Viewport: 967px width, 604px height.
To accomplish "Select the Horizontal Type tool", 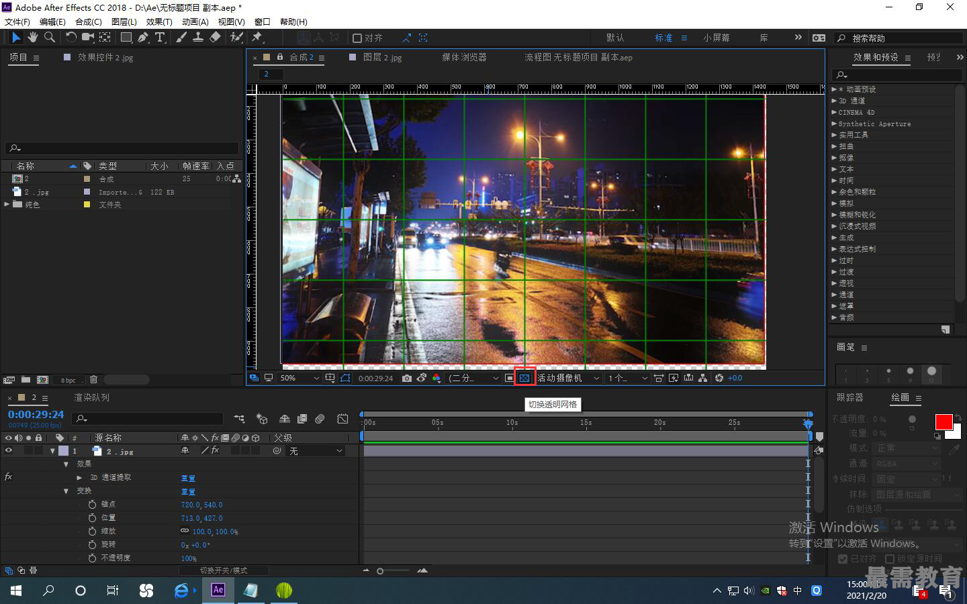I will (160, 38).
